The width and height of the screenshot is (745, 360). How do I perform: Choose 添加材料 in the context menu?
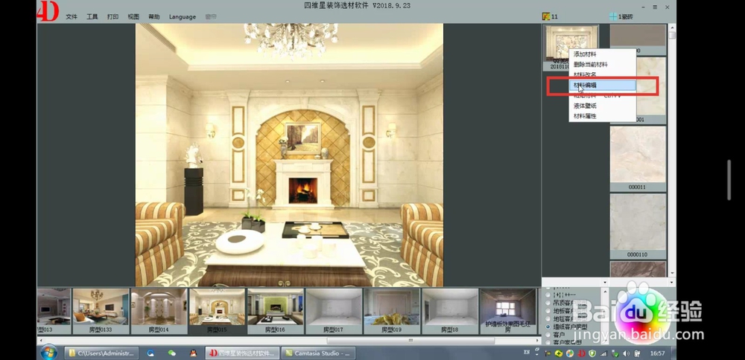coord(603,54)
